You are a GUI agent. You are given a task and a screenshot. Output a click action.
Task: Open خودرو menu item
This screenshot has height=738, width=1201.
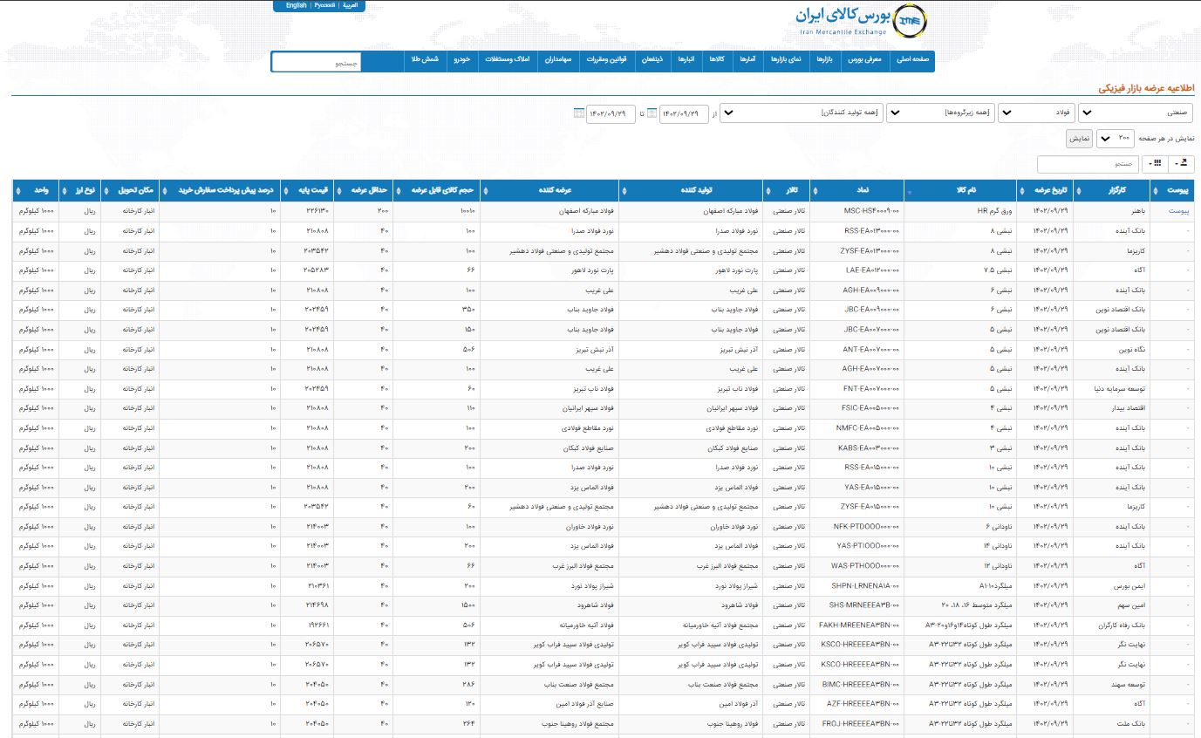(461, 59)
